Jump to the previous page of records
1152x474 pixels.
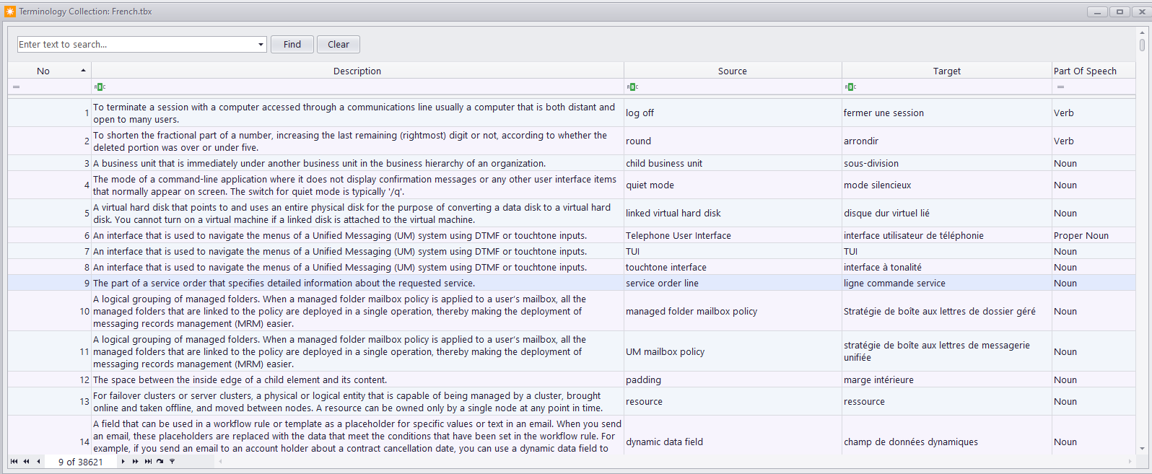click(x=26, y=462)
